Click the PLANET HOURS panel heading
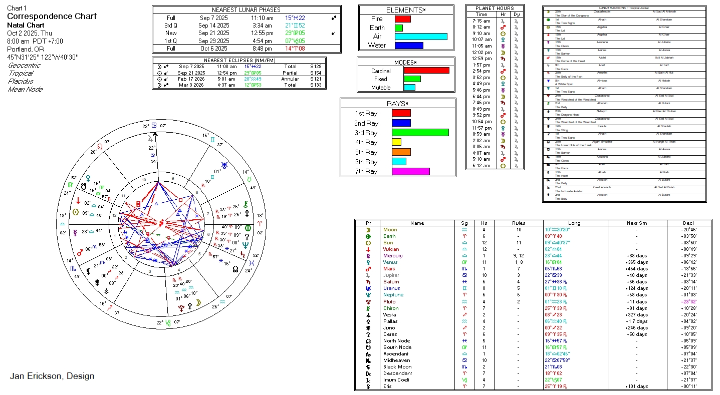This screenshot has width=720, height=395. pyautogui.click(x=495, y=9)
